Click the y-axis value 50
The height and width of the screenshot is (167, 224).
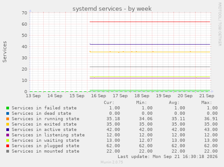[24, 36]
